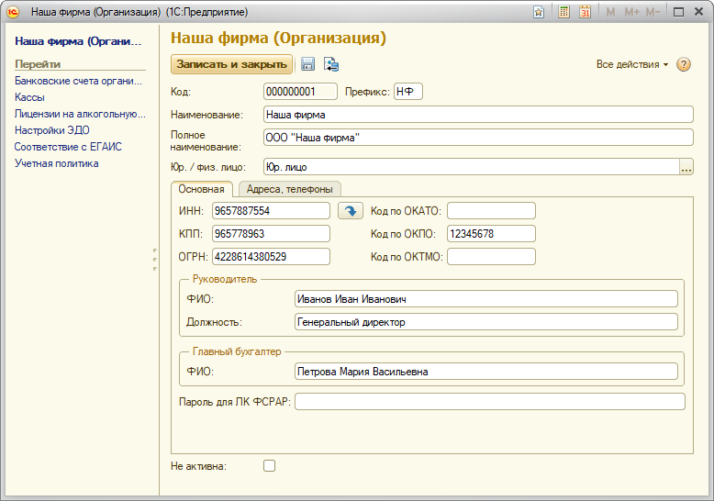Image resolution: width=714 pixels, height=501 pixels.
Task: Click the blue arrow button next to ИНН
Action: click(350, 210)
